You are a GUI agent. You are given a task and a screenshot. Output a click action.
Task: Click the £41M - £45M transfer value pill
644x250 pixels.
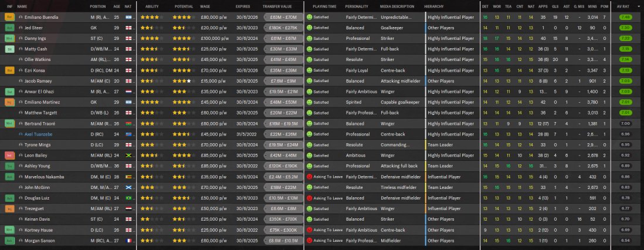pyautogui.click(x=283, y=60)
